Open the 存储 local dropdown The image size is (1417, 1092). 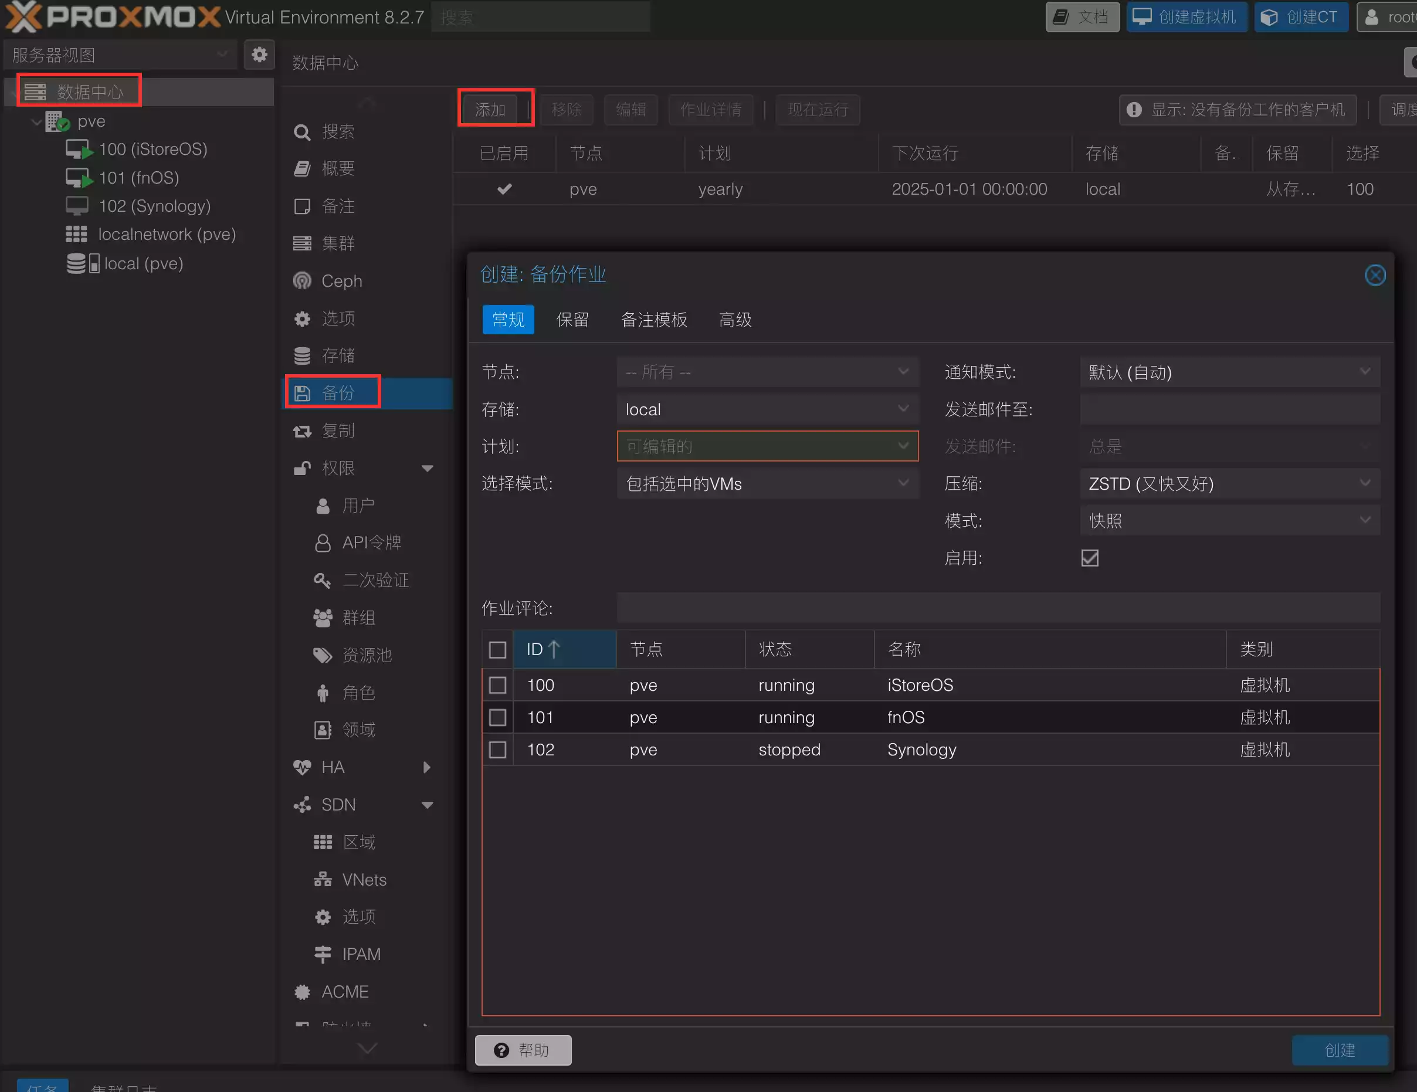pos(767,409)
